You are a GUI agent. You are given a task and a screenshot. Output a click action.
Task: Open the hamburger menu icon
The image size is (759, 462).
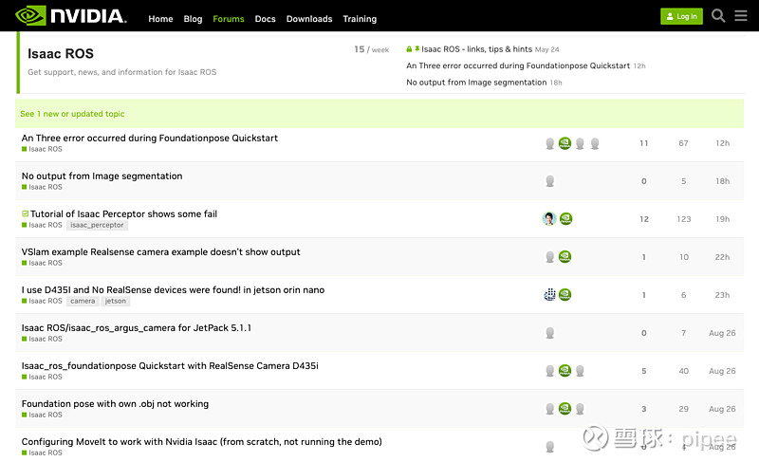[741, 16]
